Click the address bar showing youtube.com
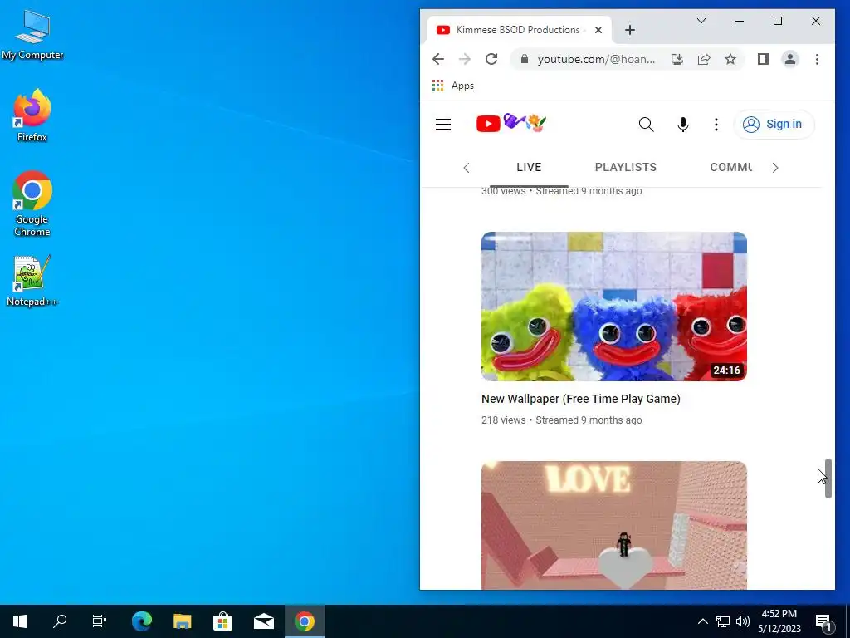 point(596,59)
